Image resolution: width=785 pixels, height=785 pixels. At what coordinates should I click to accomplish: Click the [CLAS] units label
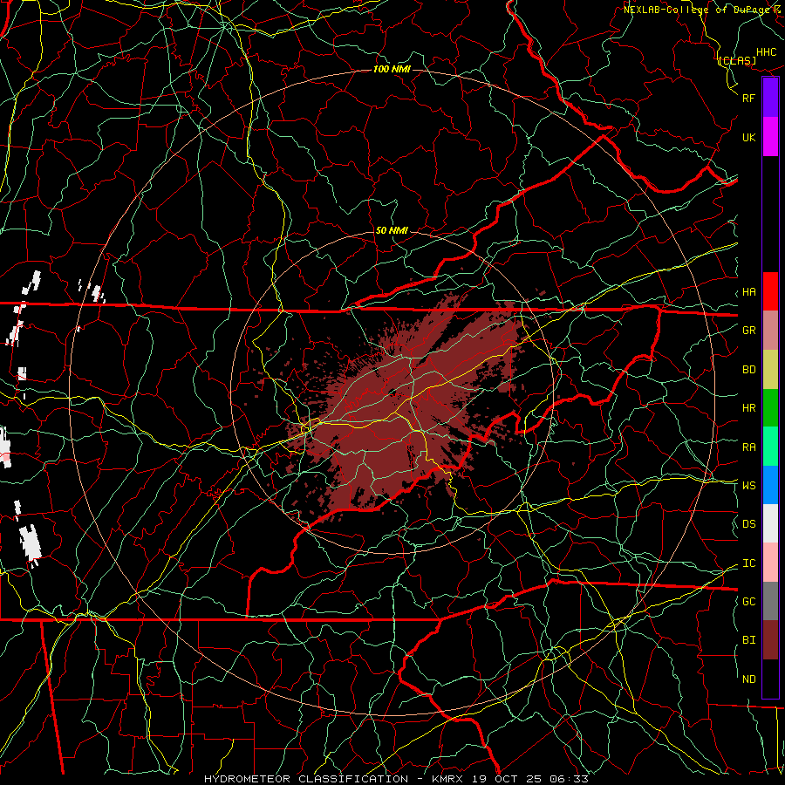(737, 61)
